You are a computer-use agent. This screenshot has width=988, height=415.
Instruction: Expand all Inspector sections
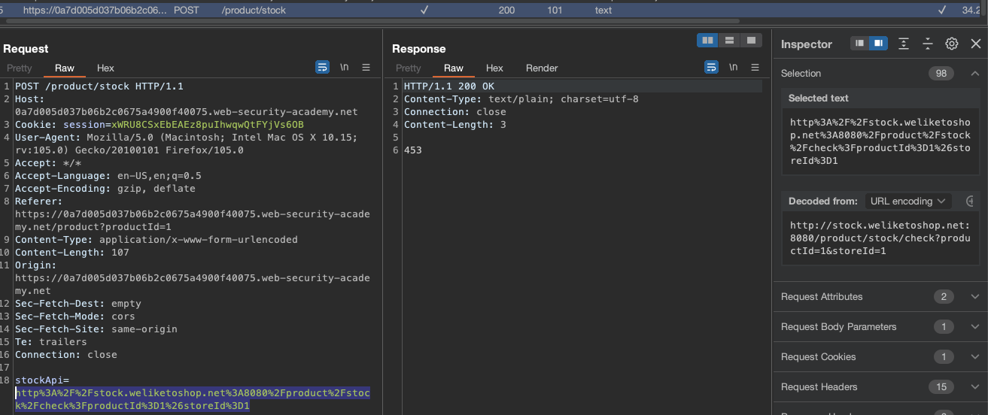[x=904, y=44]
